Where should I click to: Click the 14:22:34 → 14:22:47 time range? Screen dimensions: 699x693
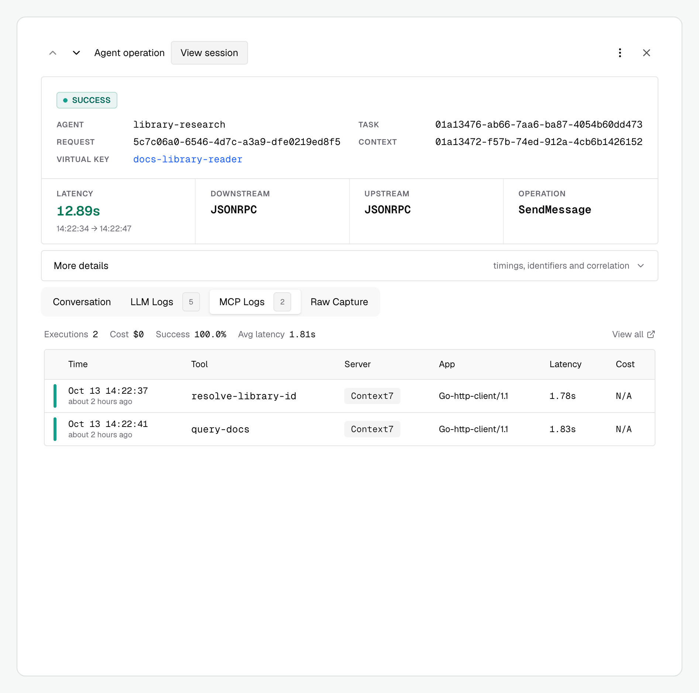94,229
